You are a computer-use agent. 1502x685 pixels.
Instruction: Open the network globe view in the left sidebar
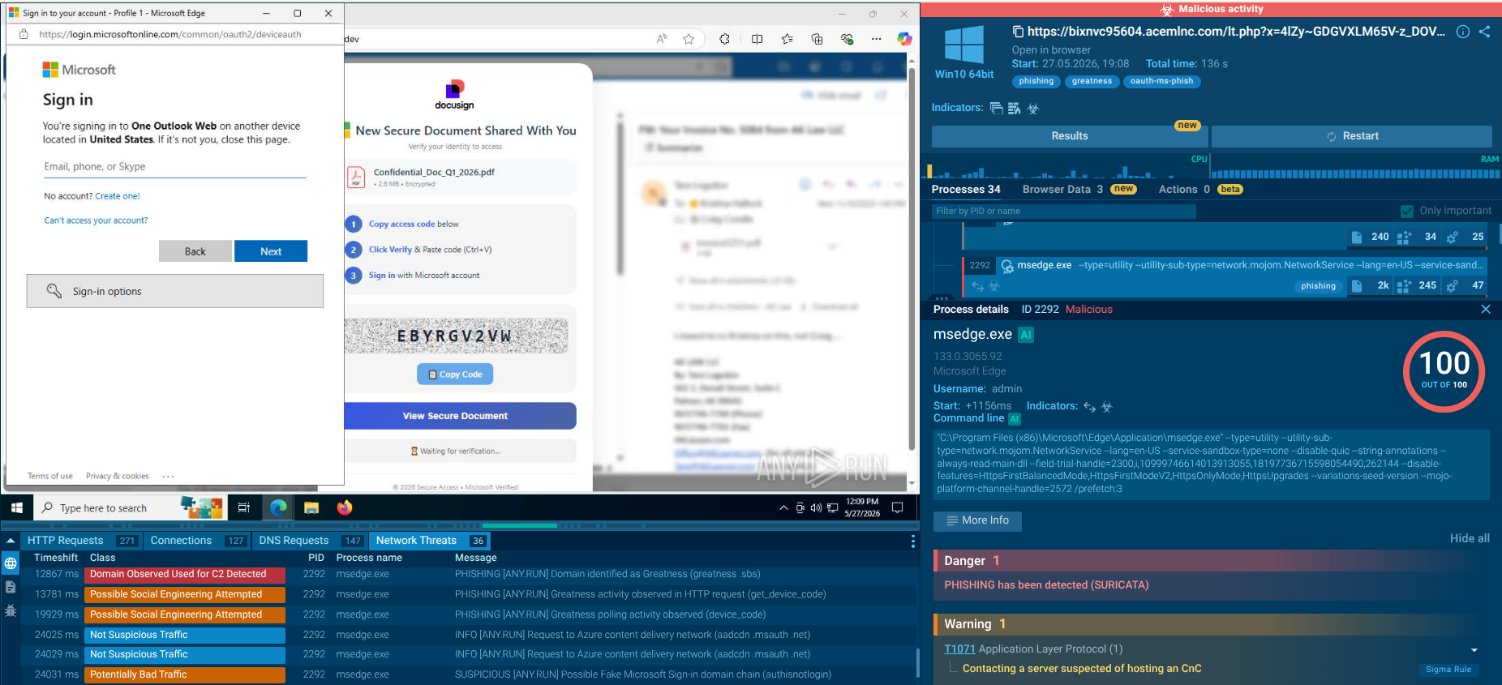point(11,563)
